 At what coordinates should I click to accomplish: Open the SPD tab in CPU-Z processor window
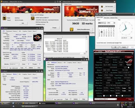(20, 31)
